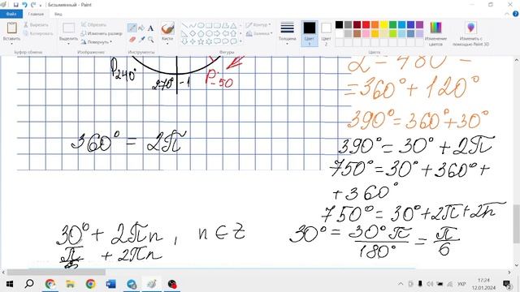Open the Windows Start menu

click(10, 284)
